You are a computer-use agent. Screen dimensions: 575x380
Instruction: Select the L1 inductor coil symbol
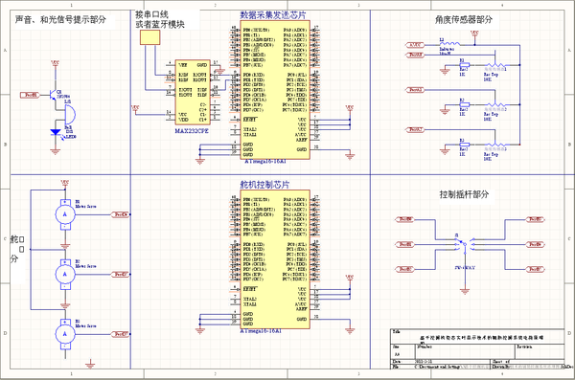pos(449,44)
